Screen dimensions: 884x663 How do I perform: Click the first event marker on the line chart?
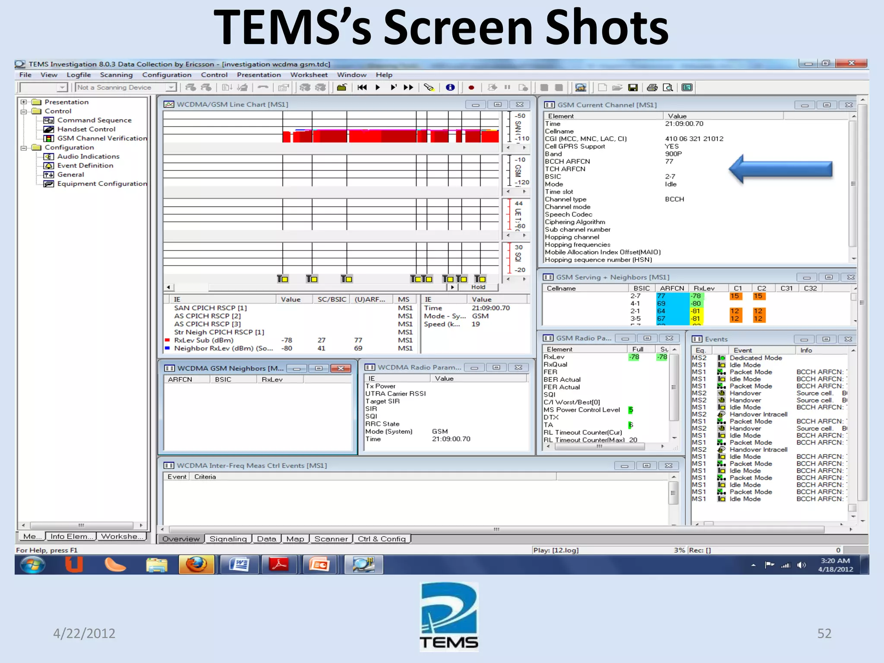pyautogui.click(x=283, y=279)
